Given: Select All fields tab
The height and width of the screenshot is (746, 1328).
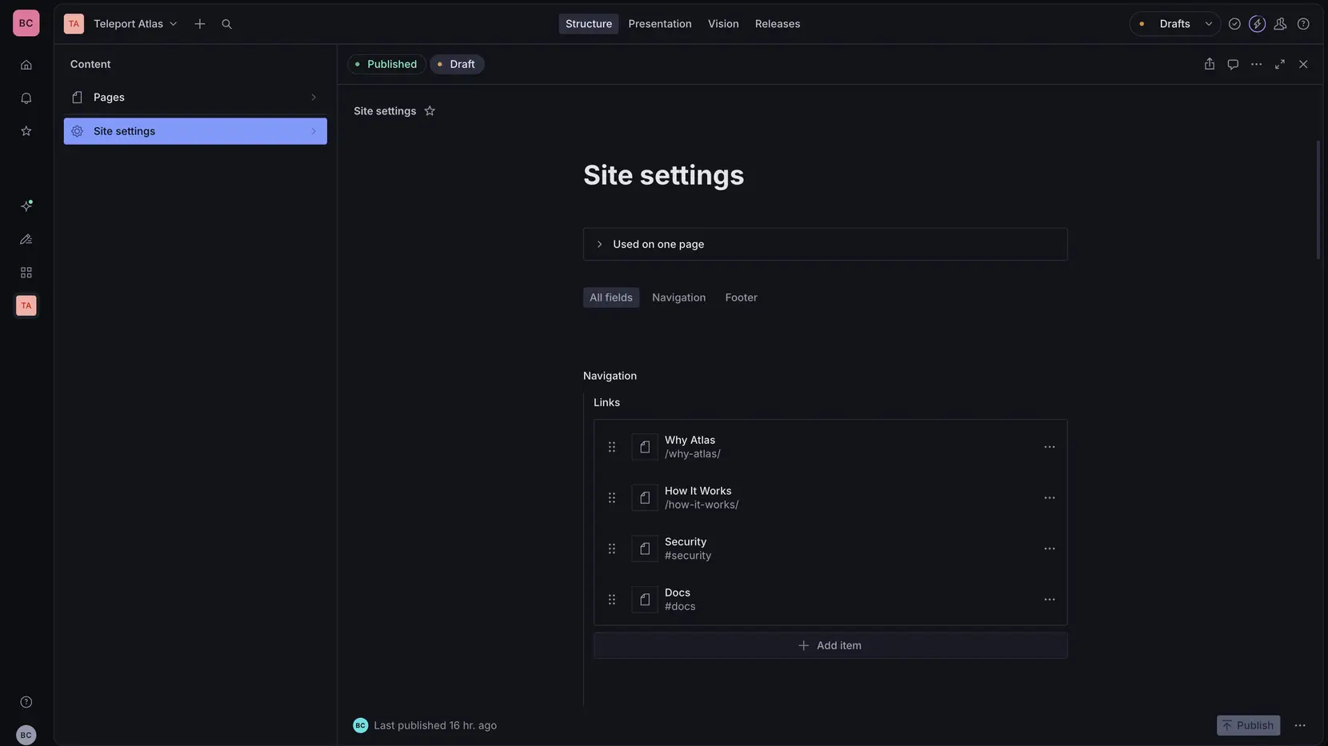Looking at the screenshot, I should tap(611, 297).
